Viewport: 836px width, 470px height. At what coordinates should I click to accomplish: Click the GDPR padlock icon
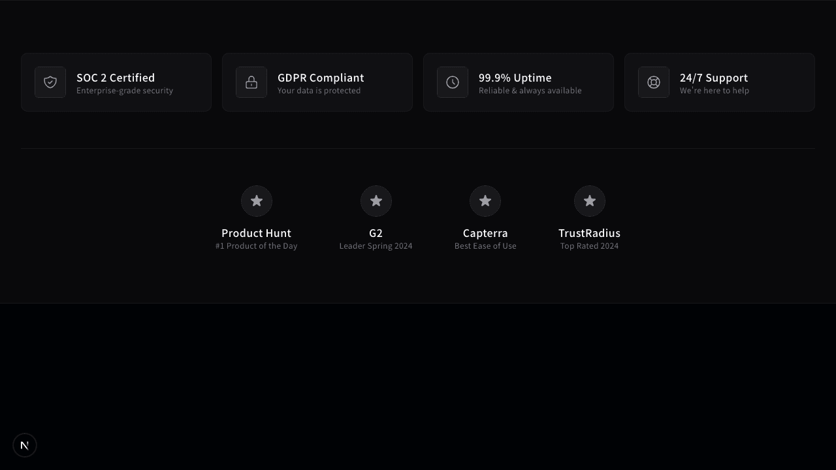point(251,82)
